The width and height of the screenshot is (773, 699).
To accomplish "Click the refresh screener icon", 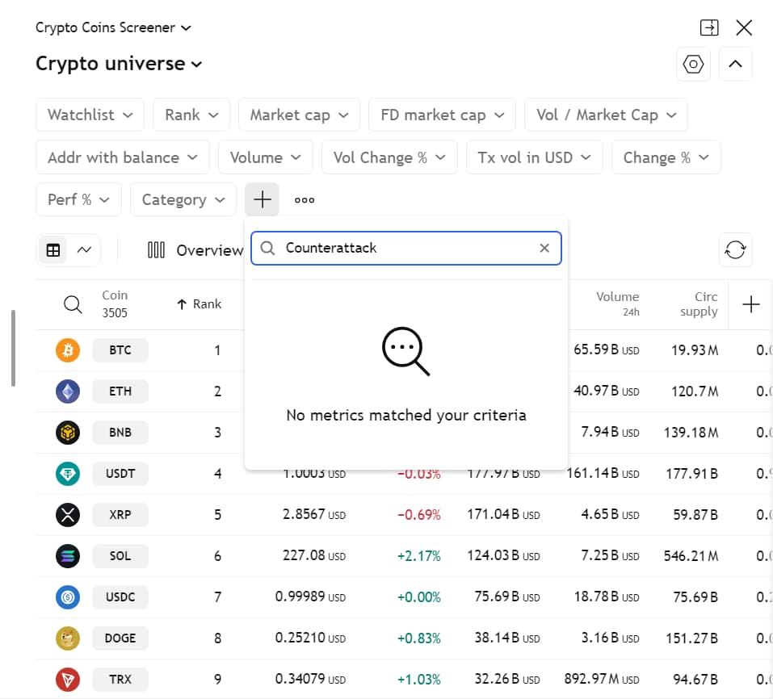I will [735, 250].
